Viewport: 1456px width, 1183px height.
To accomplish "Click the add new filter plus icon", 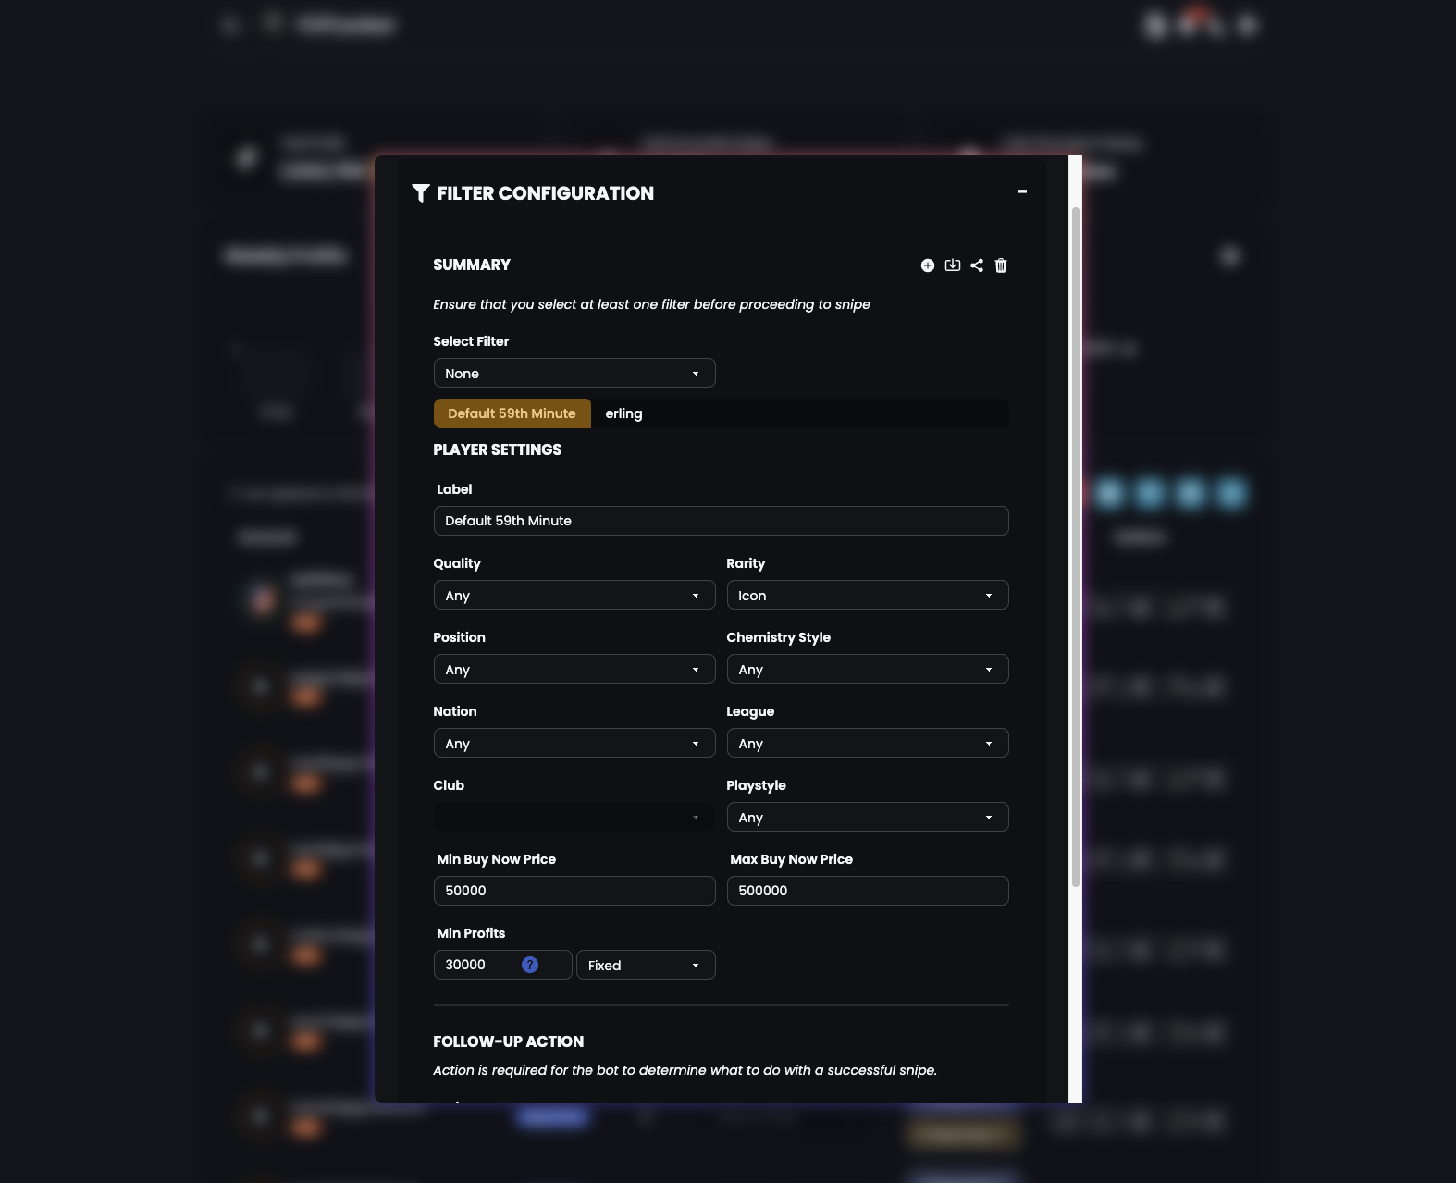I will tap(928, 265).
